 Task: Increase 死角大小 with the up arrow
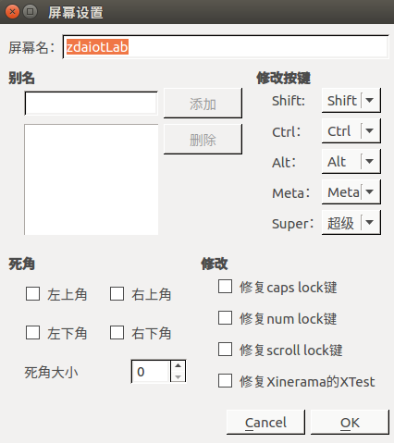(178, 366)
